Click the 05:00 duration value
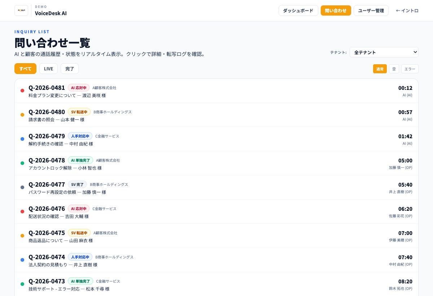 [x=405, y=161]
